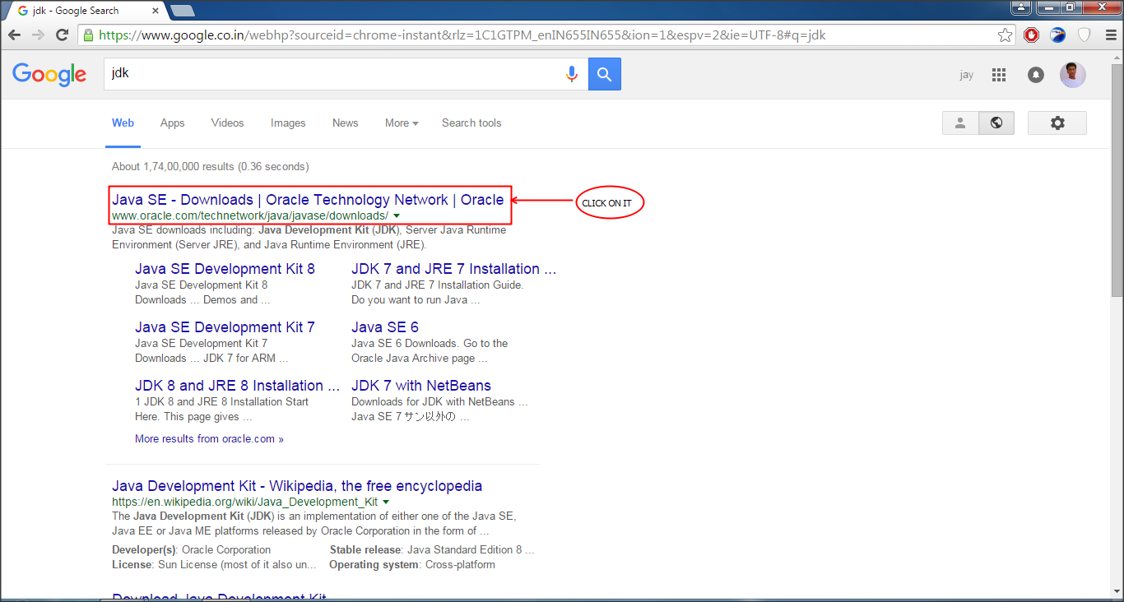Click 'License: Sun License' text
Screen dimensions: 1124x602
tap(214, 565)
